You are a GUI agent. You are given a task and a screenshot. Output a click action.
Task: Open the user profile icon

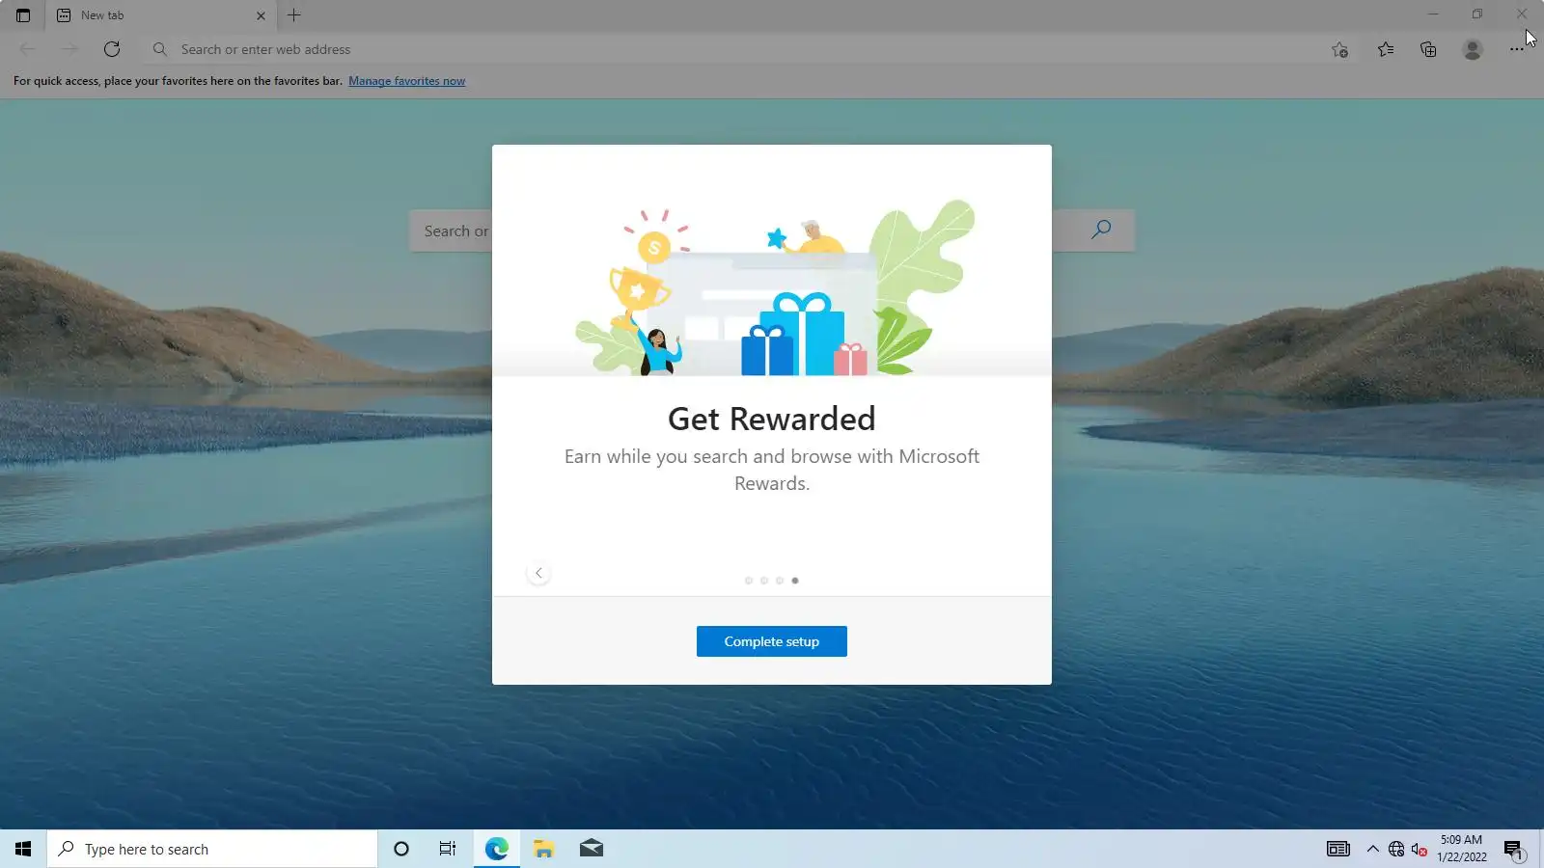pos(1472,49)
